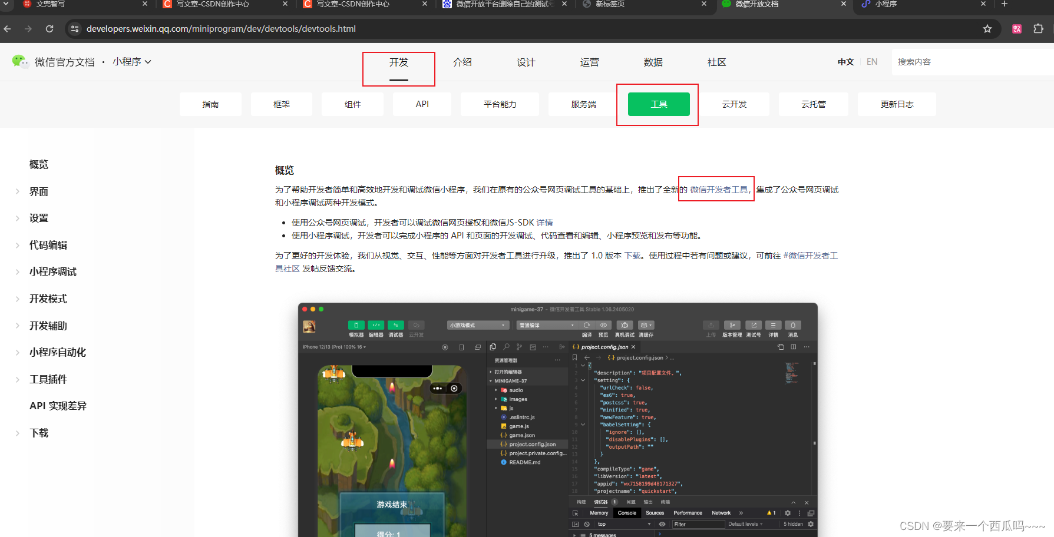Expand the 下载 sidebar section
The width and height of the screenshot is (1054, 537).
coord(39,433)
